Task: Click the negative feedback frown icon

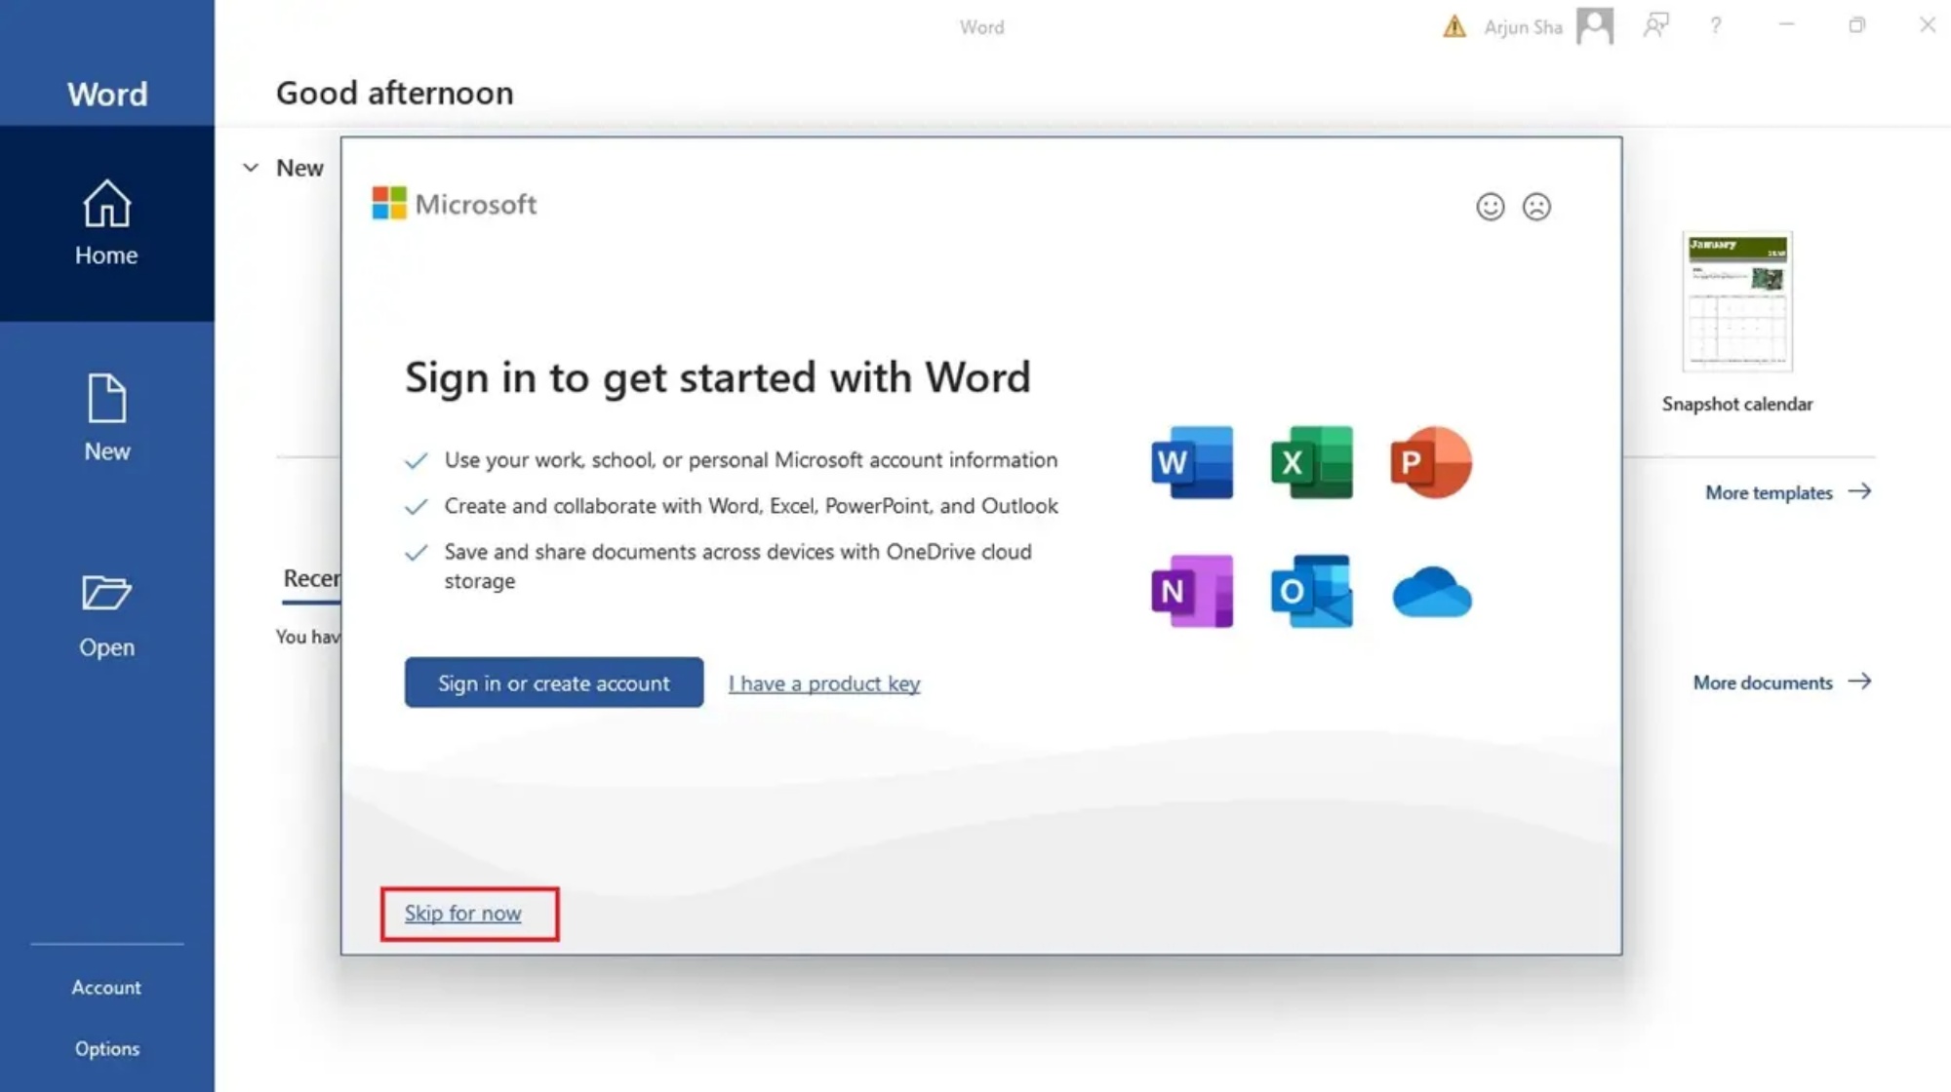Action: (x=1537, y=207)
